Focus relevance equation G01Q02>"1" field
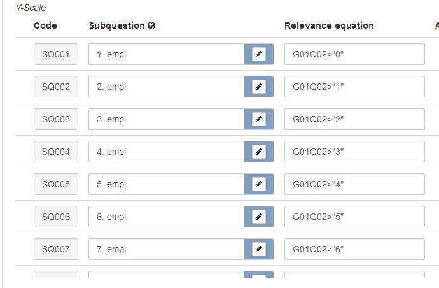Image resolution: width=439 pixels, height=288 pixels. [x=354, y=87]
